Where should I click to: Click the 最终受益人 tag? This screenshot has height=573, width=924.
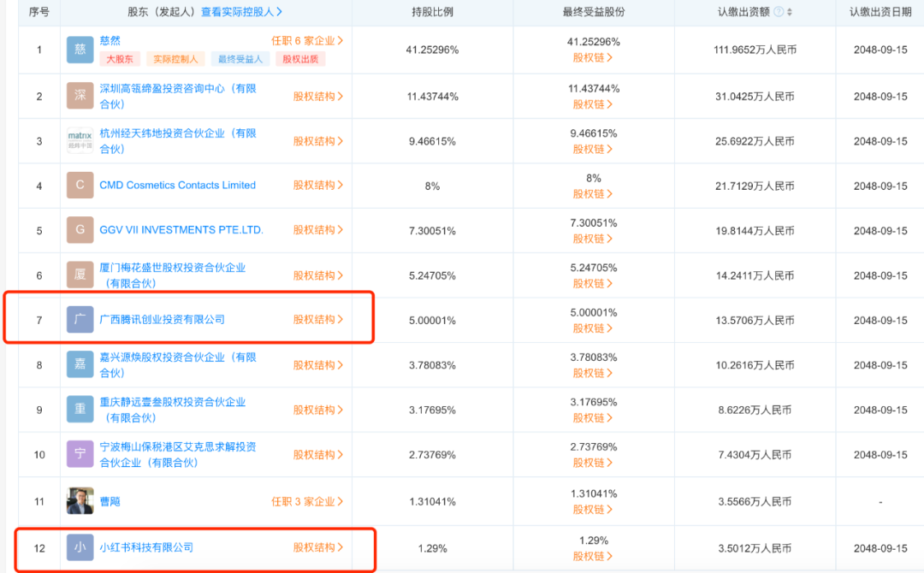(x=240, y=59)
